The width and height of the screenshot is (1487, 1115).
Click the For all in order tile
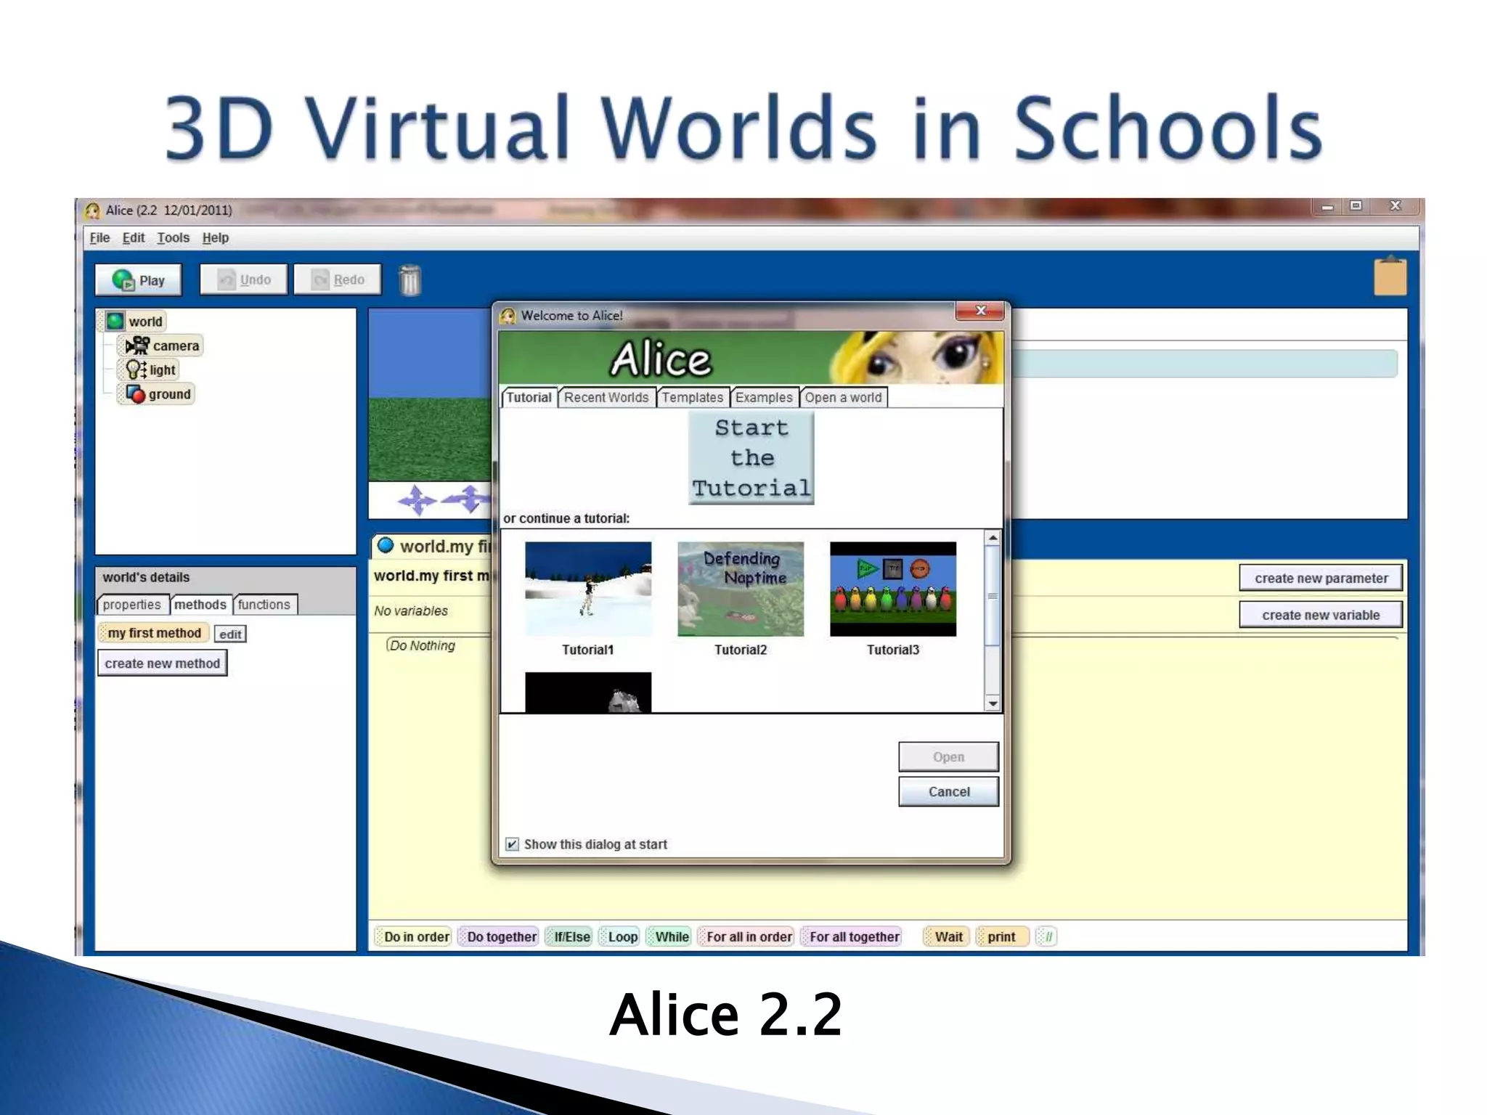746,936
